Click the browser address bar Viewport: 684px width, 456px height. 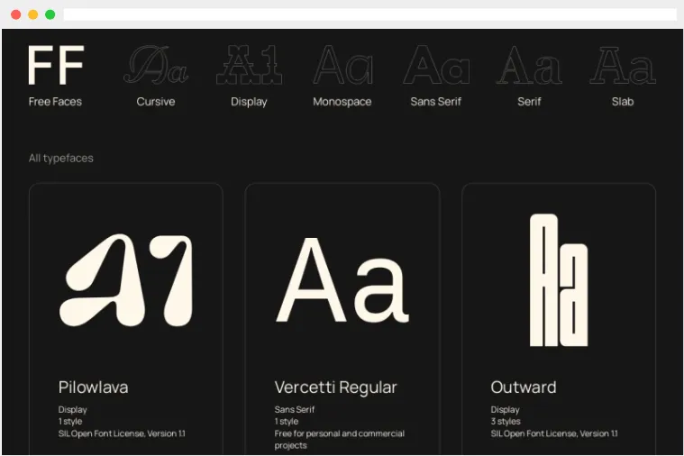369,14
